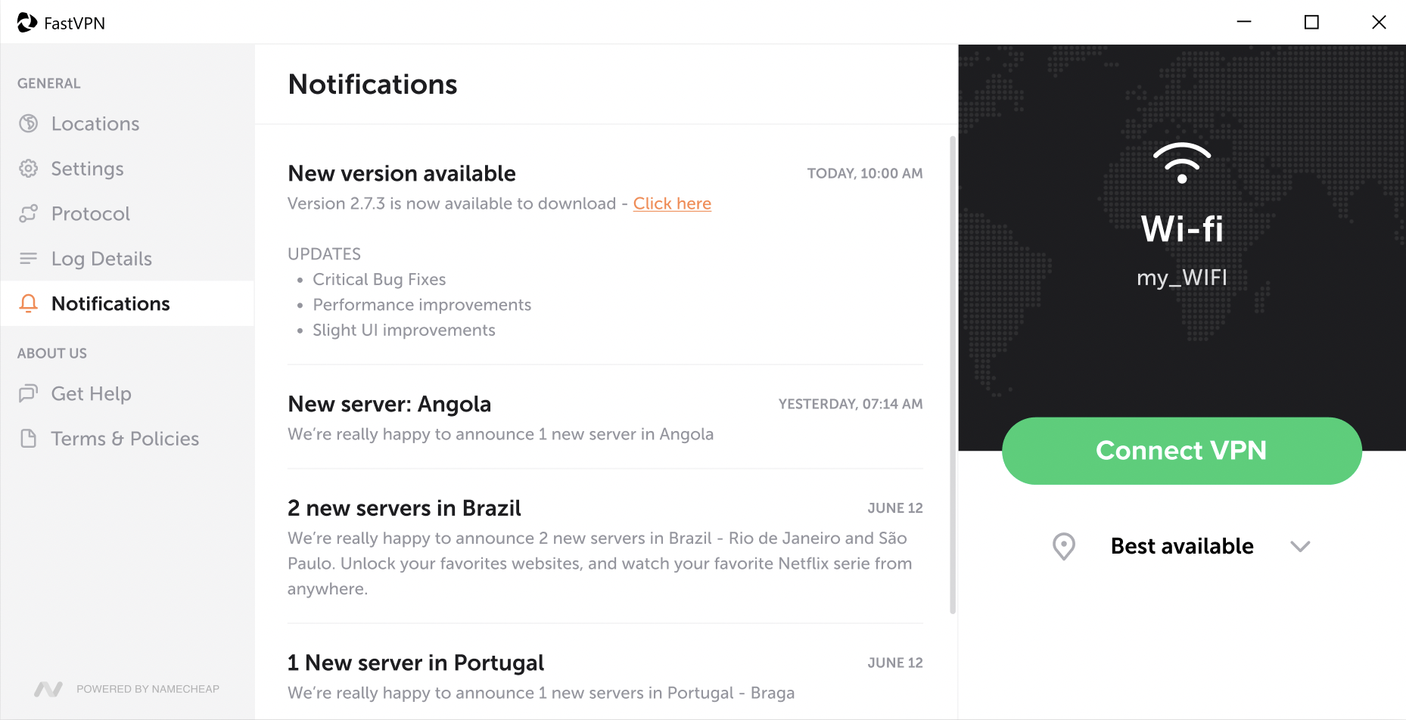Image resolution: width=1406 pixels, height=720 pixels.
Task: Open Get Help page
Action: (127, 393)
